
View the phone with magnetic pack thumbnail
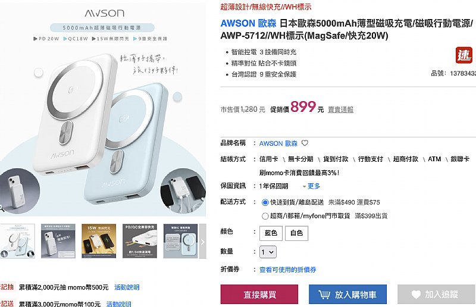58,241
